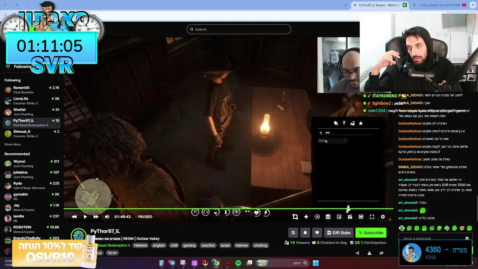Image resolution: width=478 pixels, height=269 pixels.
Task: Open the player settings gear icon
Action: click(x=383, y=217)
